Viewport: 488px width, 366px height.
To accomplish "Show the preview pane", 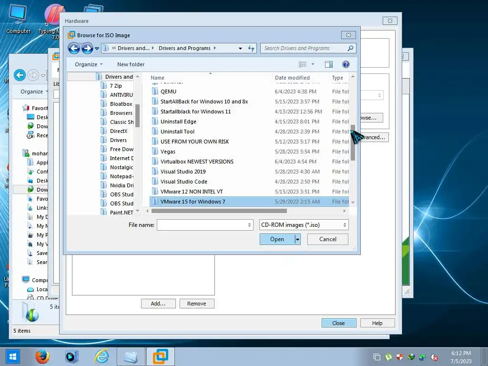I will coord(329,64).
